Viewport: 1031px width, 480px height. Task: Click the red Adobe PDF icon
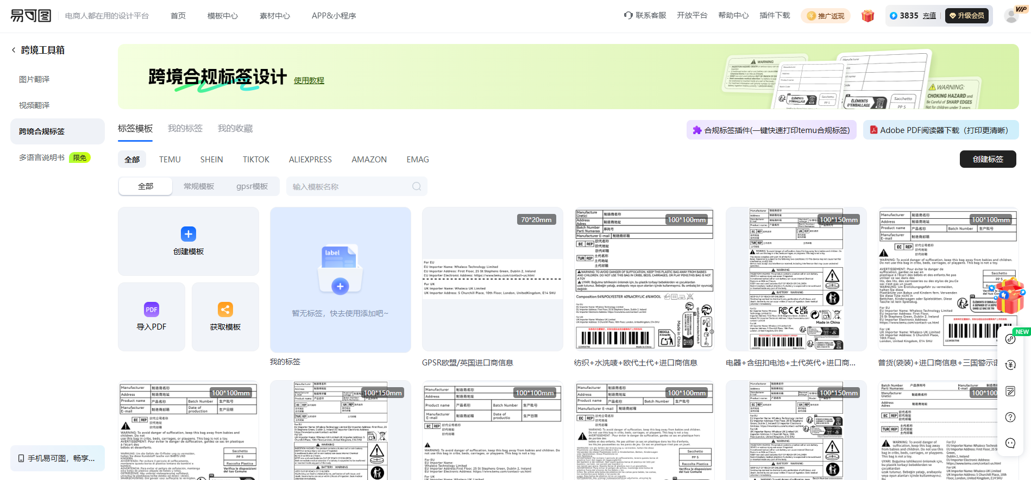(x=874, y=130)
